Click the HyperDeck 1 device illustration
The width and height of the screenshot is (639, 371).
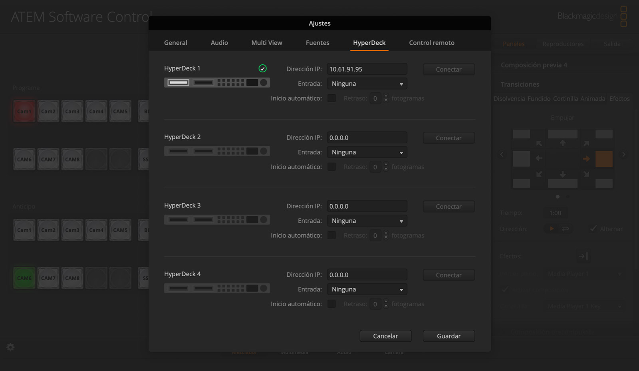click(217, 83)
